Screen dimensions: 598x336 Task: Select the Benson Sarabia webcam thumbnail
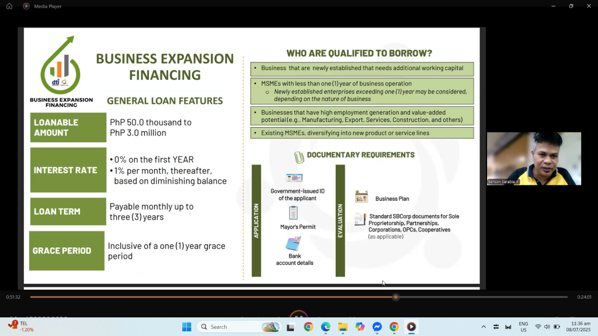(533, 158)
